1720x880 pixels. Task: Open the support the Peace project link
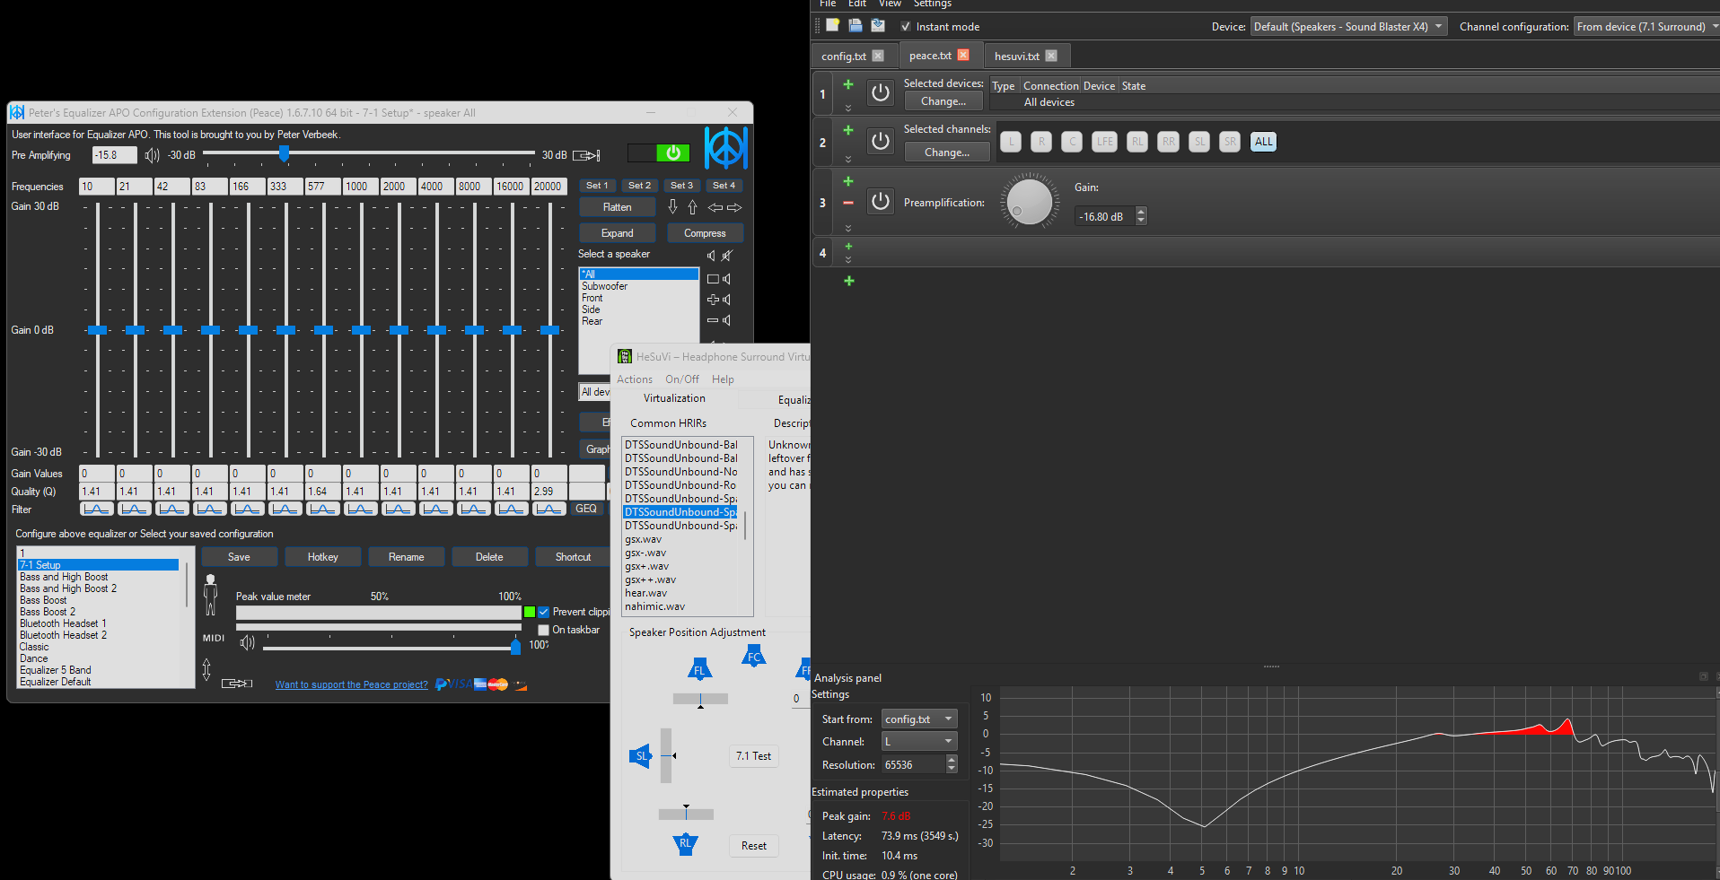351,684
